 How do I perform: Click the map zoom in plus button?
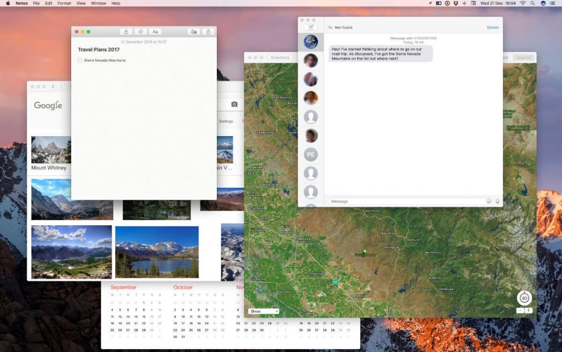tap(528, 311)
